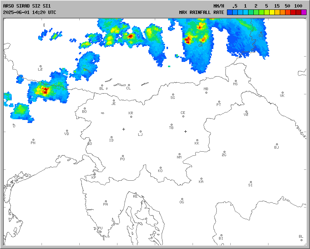This screenshot has height=249, width=310.
Task: Click the NM station marker
Action: (x=179, y=154)
